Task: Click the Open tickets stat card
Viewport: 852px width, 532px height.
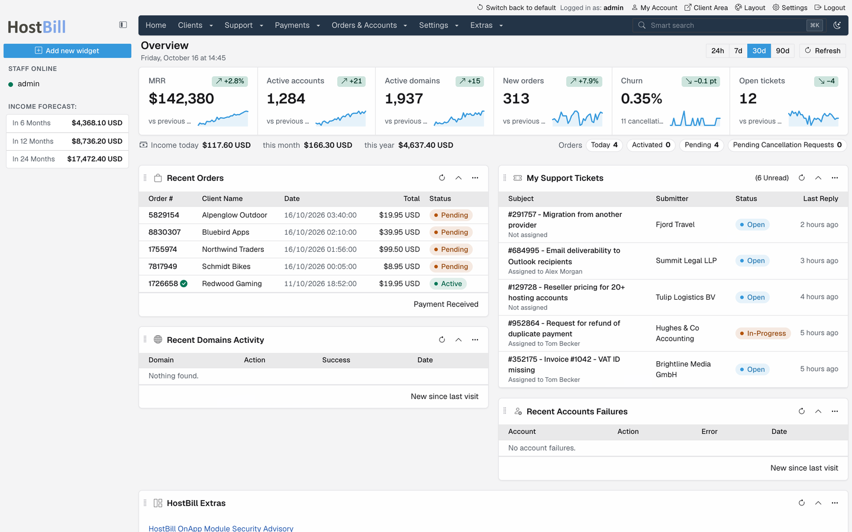Action: [x=789, y=101]
